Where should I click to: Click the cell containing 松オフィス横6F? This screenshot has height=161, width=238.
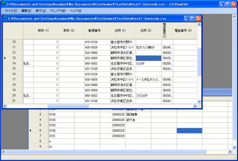148,47
